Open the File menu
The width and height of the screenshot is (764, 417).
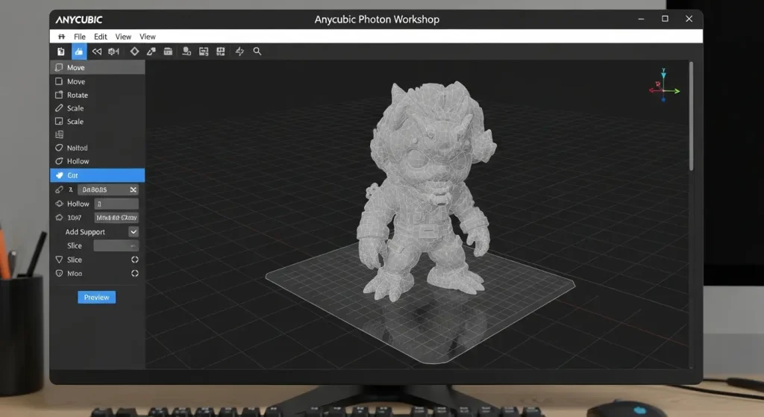(x=79, y=37)
